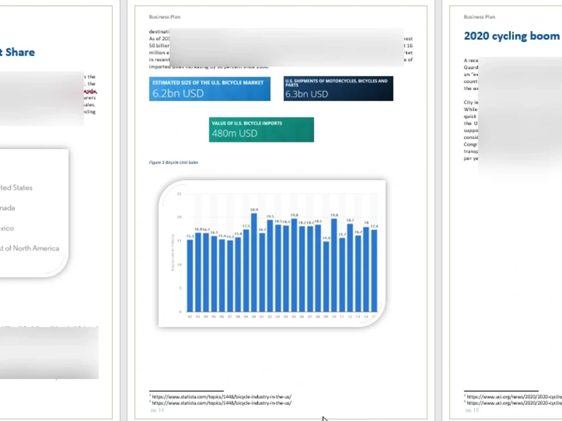
Task: Click 'ted States' legend entry on left page
Action: 16,187
